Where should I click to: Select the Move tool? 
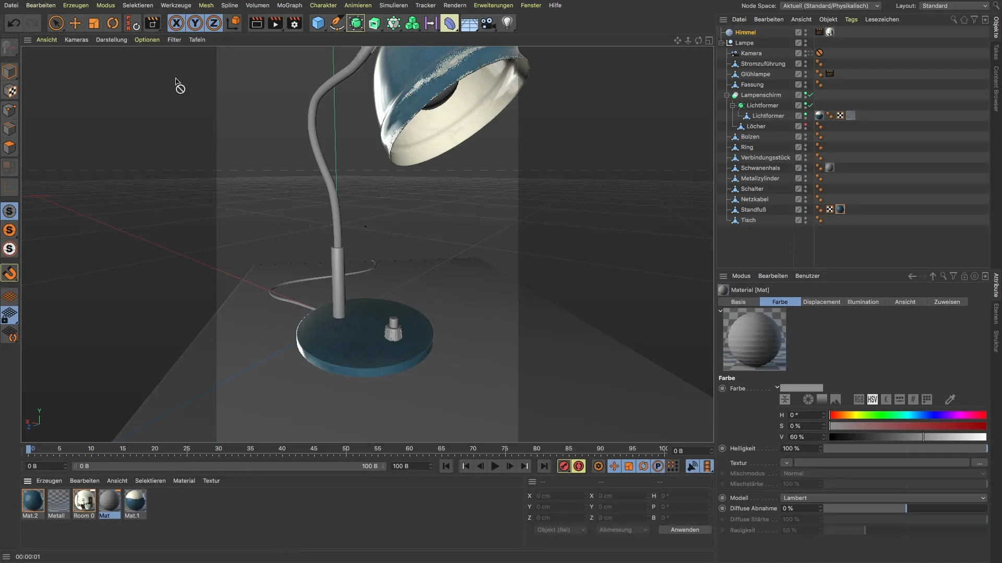(x=75, y=23)
